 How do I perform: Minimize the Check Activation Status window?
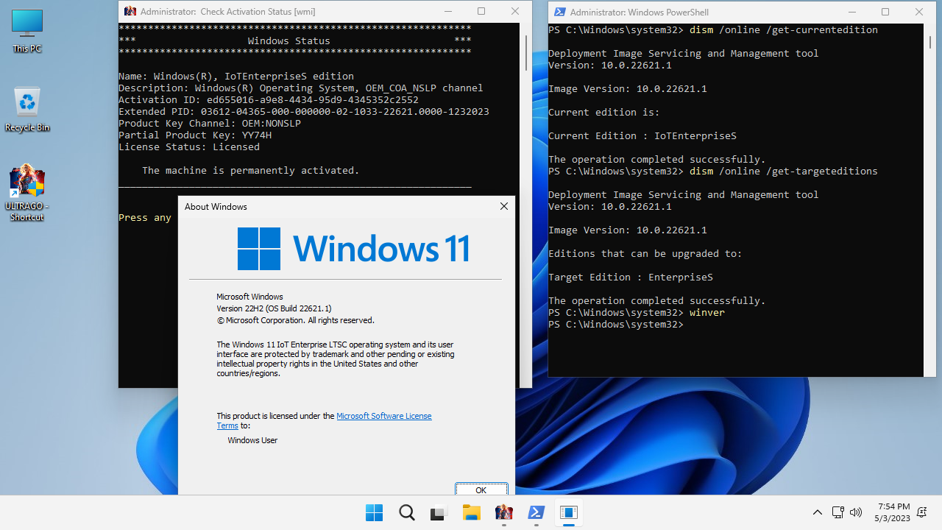click(x=447, y=11)
